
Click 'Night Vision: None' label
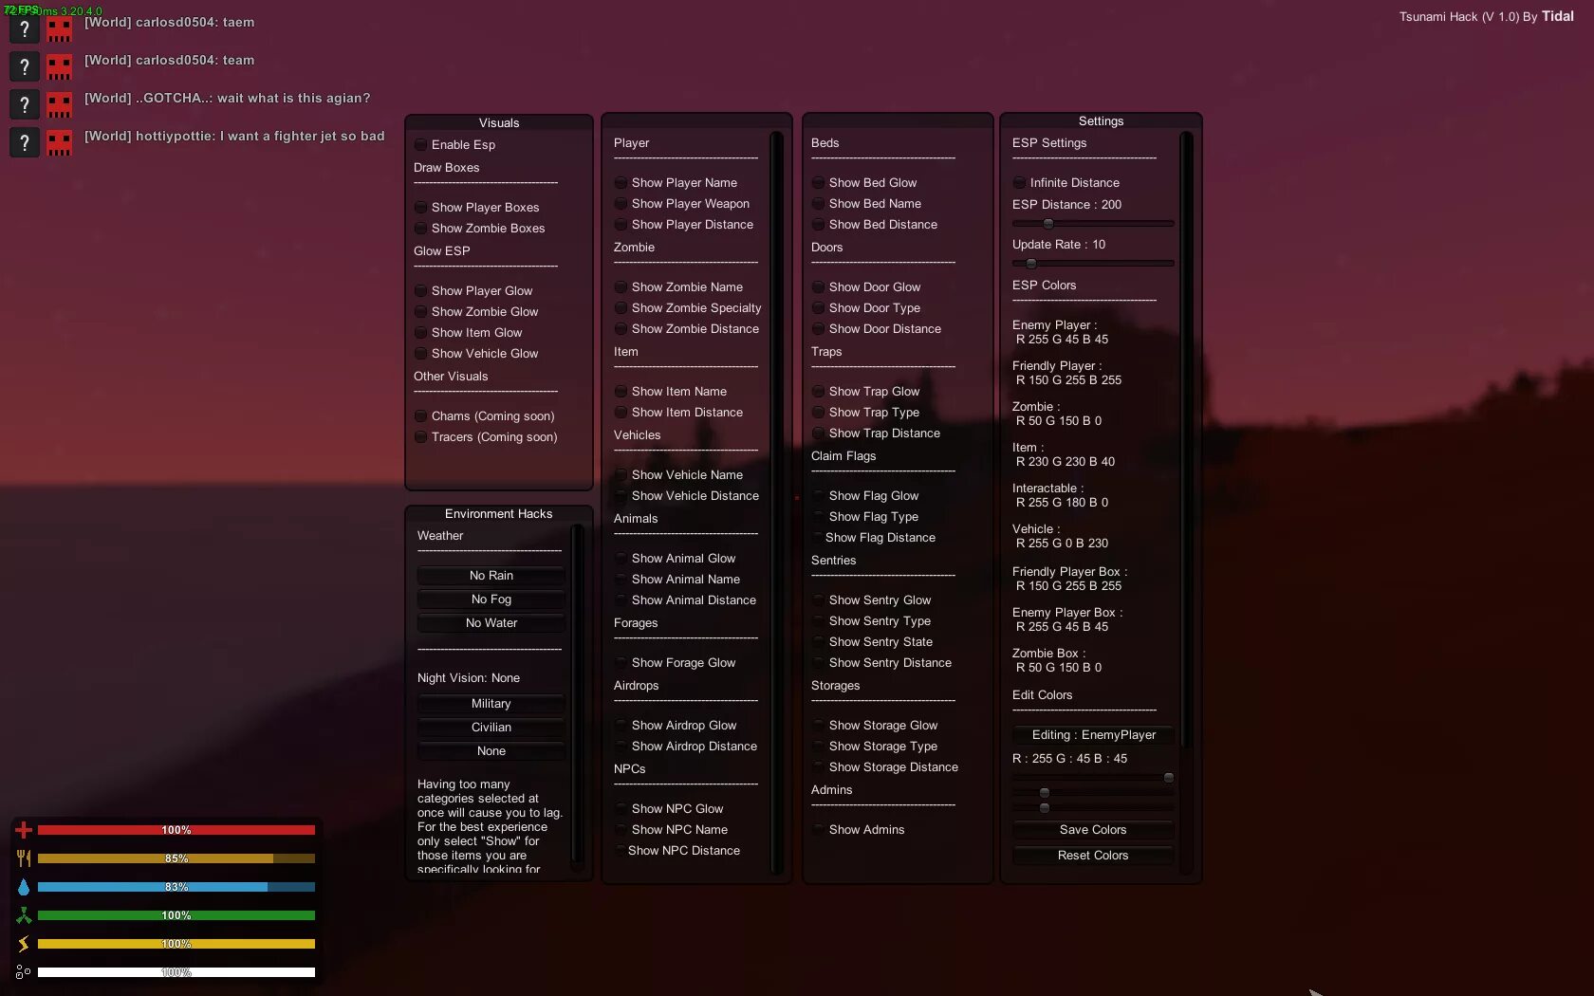pyautogui.click(x=469, y=677)
